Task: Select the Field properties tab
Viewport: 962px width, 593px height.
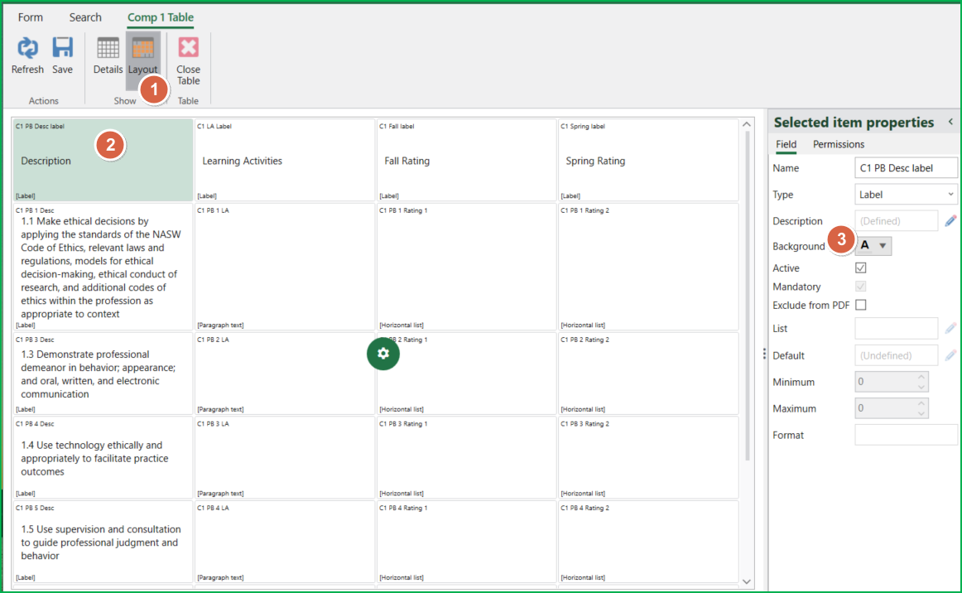Action: [786, 144]
